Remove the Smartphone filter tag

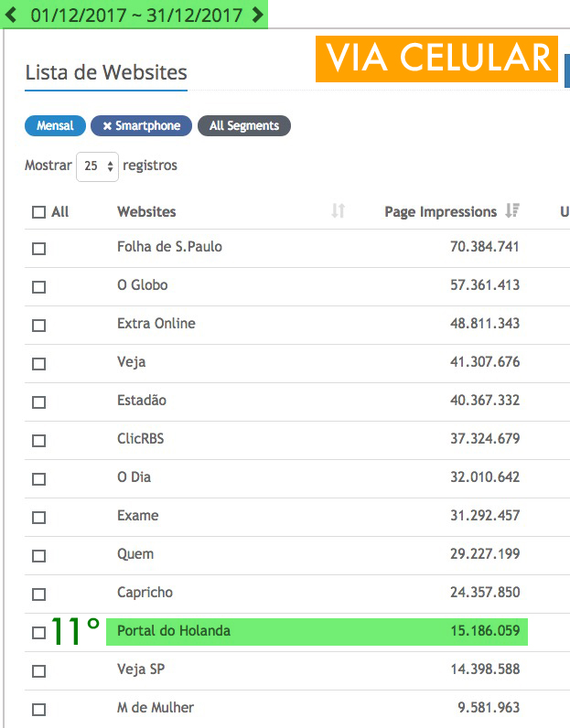point(107,126)
